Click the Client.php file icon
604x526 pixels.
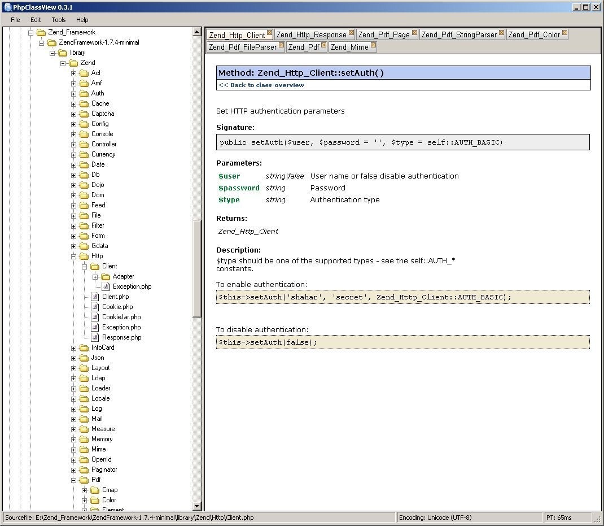pos(95,297)
